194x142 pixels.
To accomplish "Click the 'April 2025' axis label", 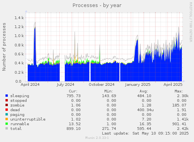I will [x=173, y=85].
